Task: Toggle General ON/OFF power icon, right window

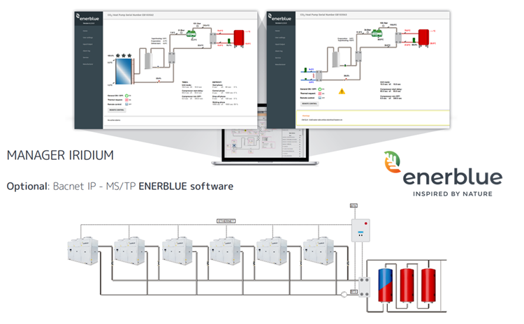Action: (x=320, y=89)
